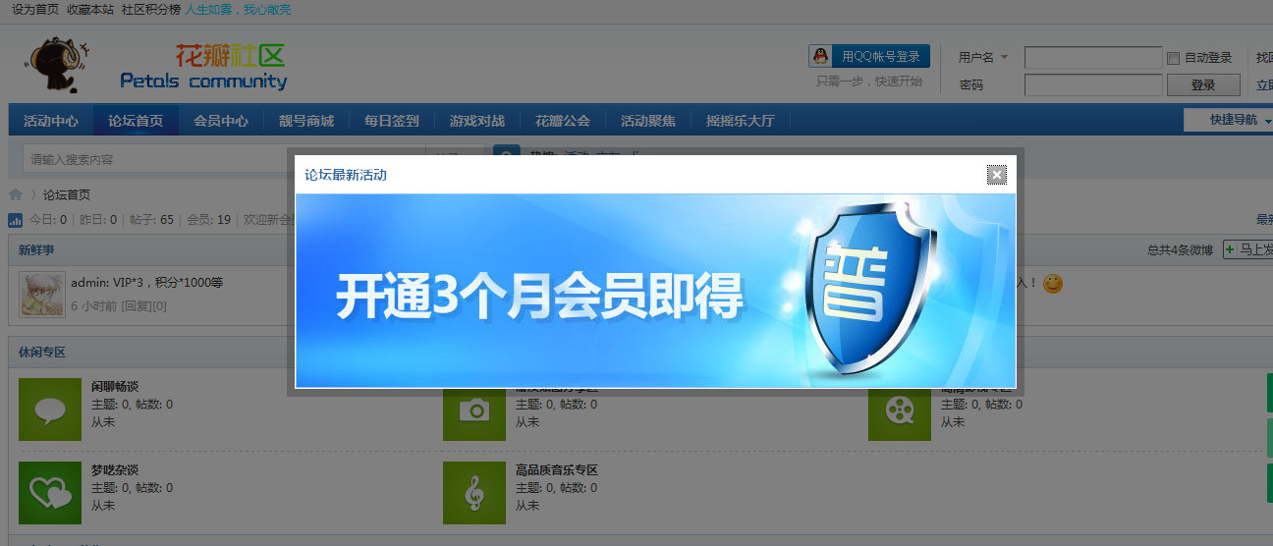Click the QQ penguin login icon
Viewport: 1273px width, 546px height.
819,56
